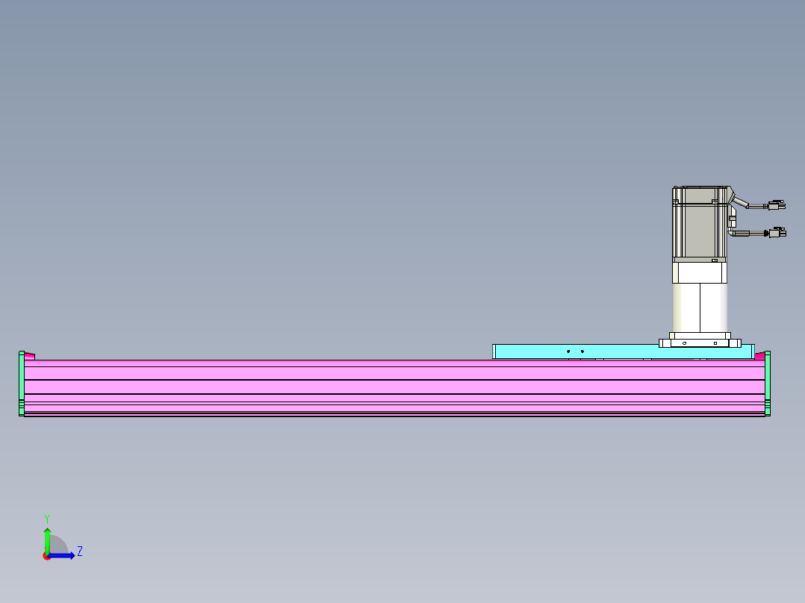Select the motor mounting flange on cyan plate
Image resolution: width=805 pixels, height=603 pixels.
tap(700, 343)
